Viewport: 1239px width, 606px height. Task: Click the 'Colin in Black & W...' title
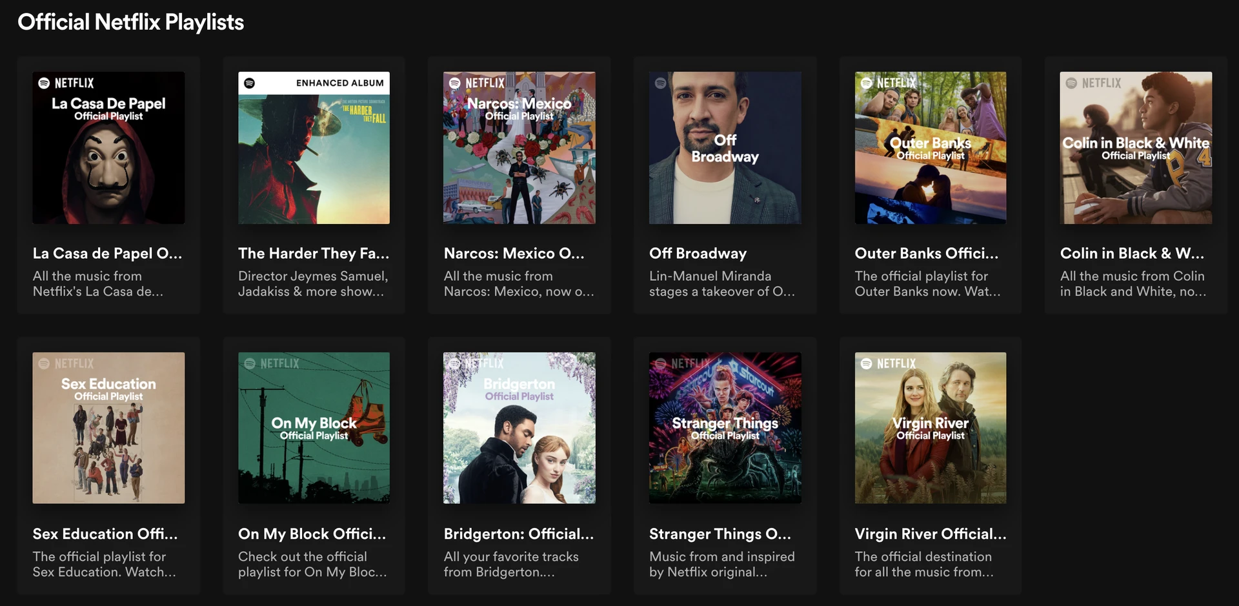coord(1133,254)
